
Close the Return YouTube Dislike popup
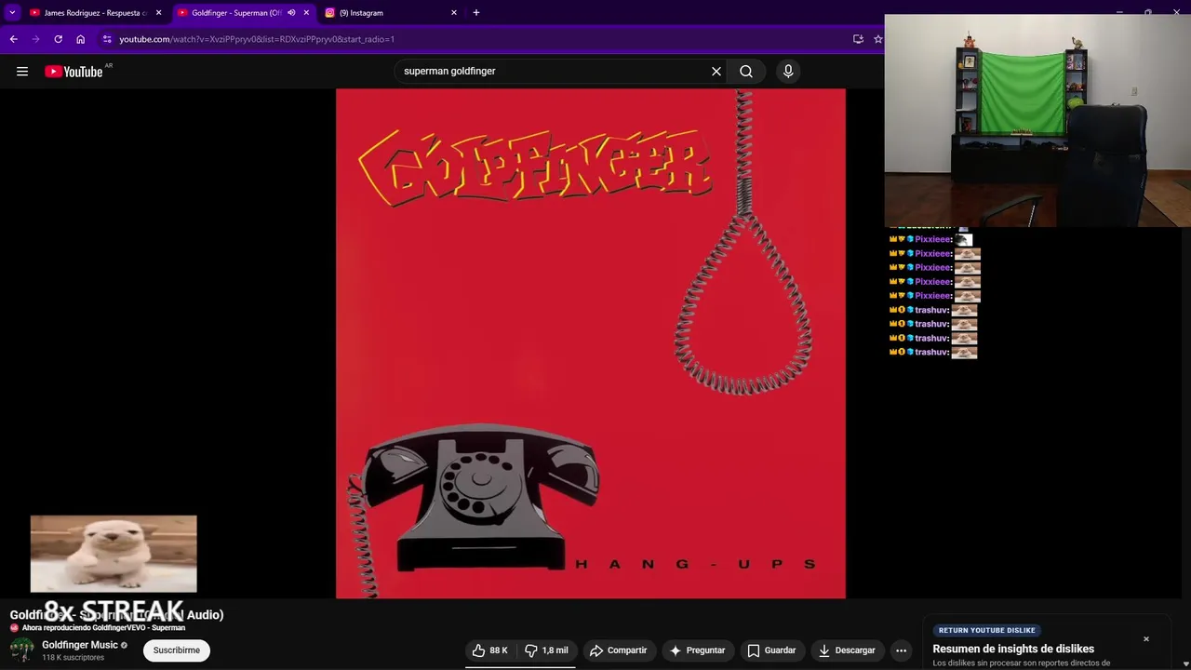tap(1146, 639)
